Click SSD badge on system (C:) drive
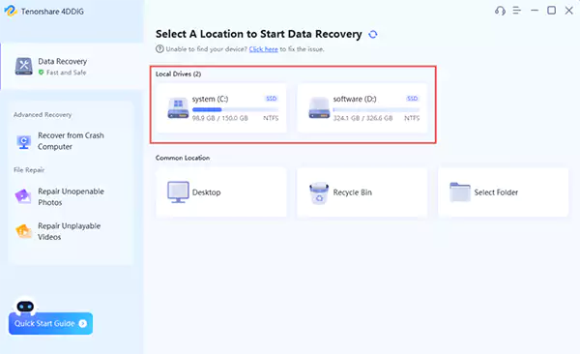 pos(271,98)
